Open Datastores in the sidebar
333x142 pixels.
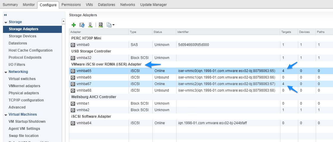[x=18, y=43]
